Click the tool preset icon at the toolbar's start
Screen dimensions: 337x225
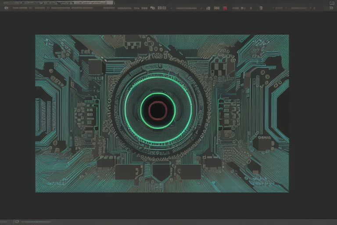pos(6,8)
